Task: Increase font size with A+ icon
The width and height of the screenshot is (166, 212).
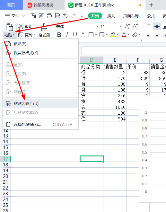Action: 127,26
